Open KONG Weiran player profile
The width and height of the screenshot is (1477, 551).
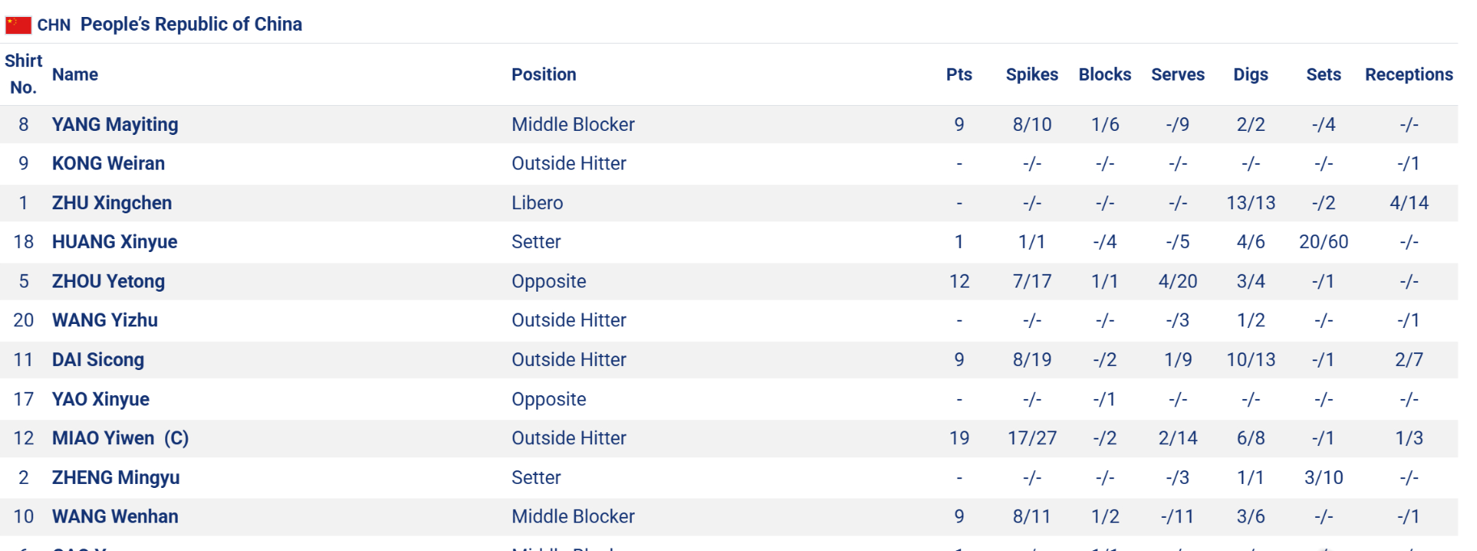pos(108,163)
